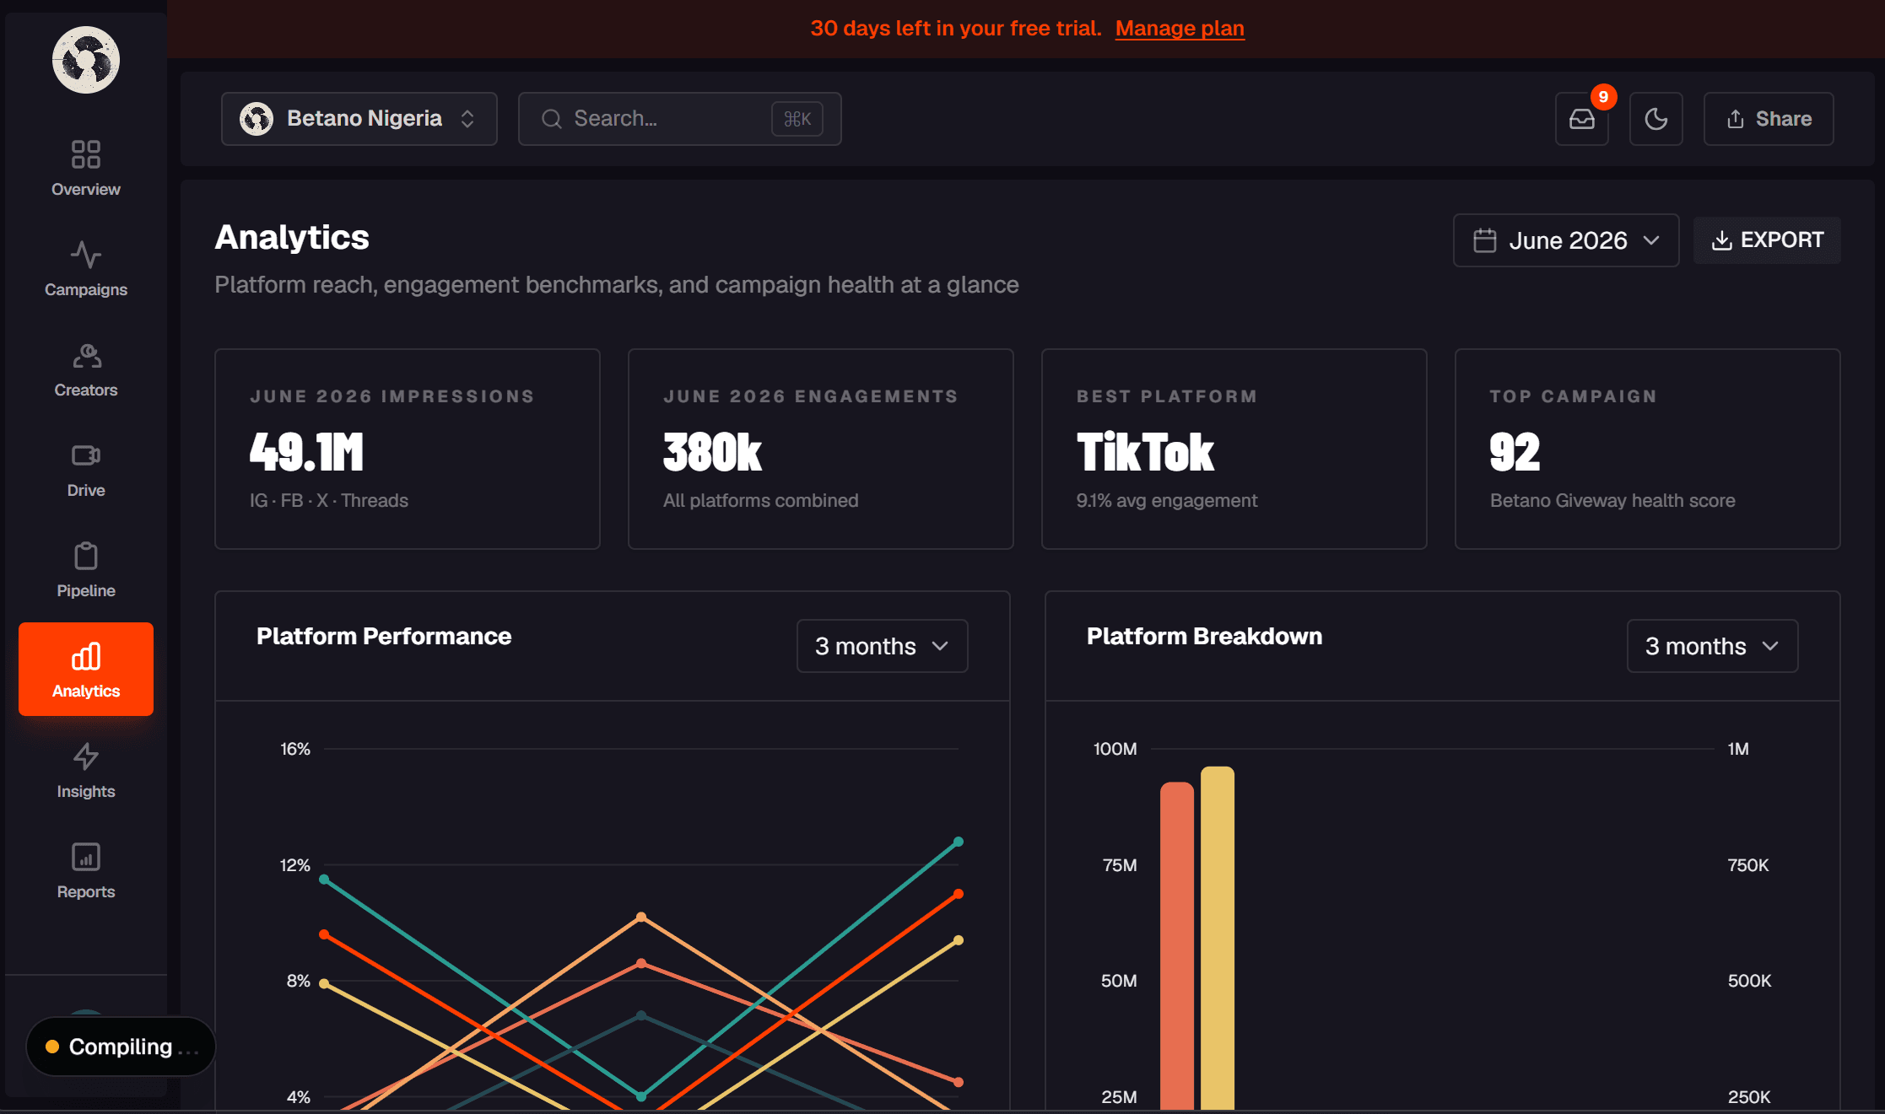This screenshot has width=1885, height=1114.
Task: Open the June 2026 date picker
Action: [x=1566, y=240]
